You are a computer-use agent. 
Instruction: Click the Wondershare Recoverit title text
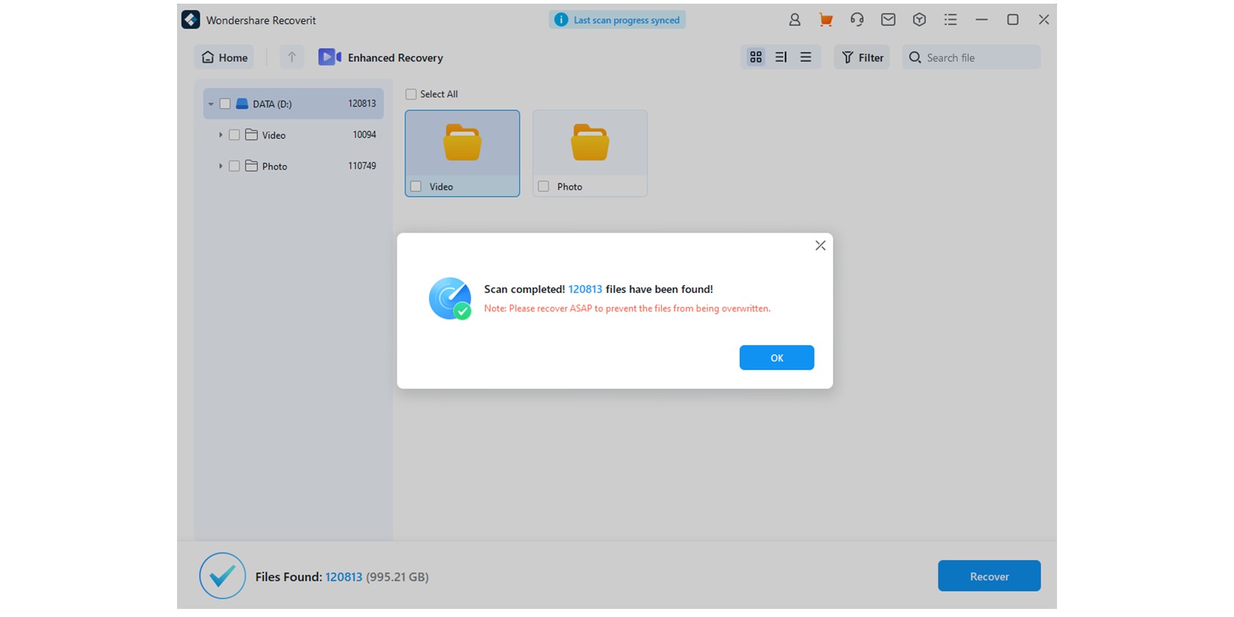(x=261, y=20)
